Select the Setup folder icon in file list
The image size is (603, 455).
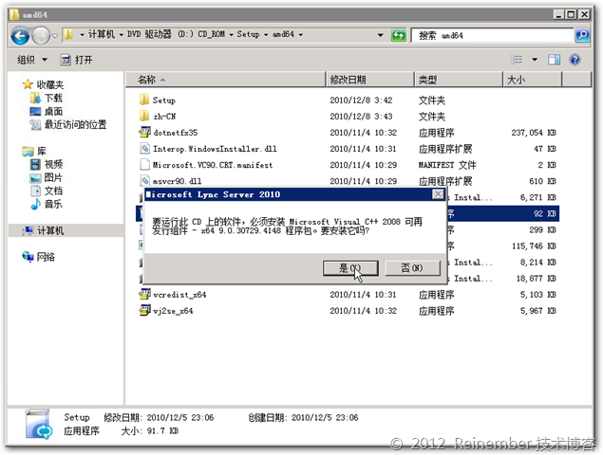pyautogui.click(x=144, y=100)
